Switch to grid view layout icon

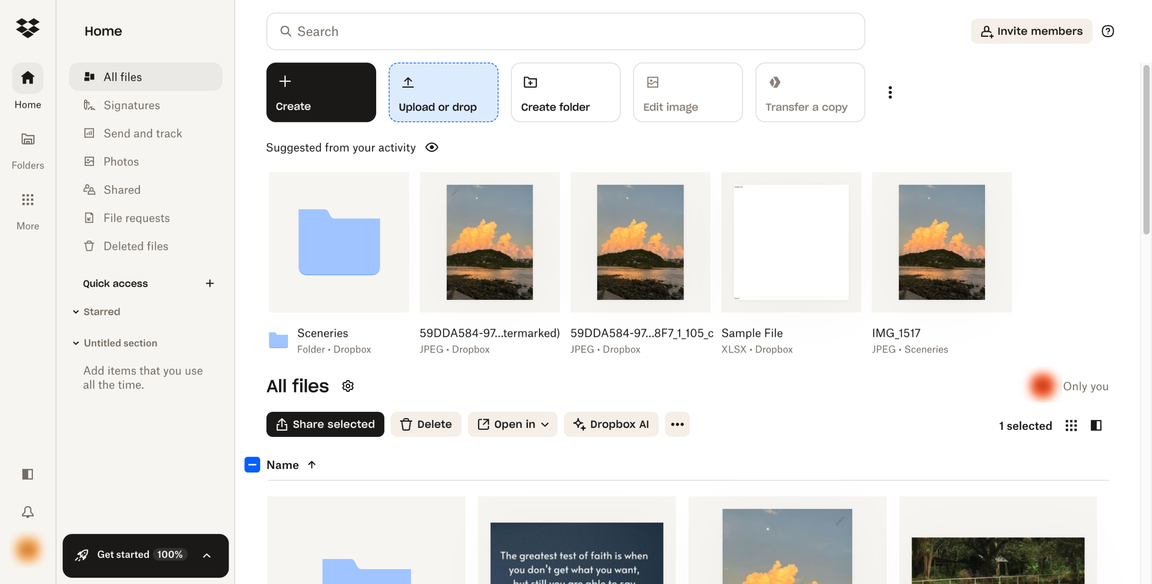(1071, 425)
